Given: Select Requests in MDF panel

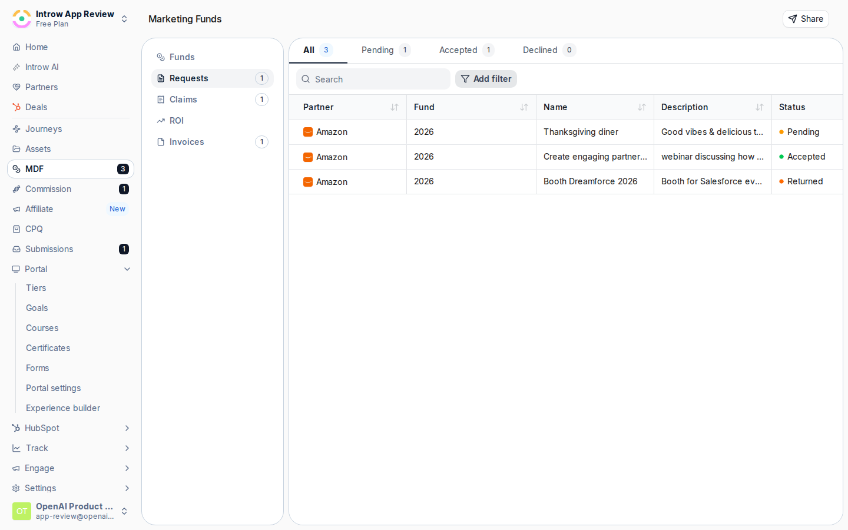Looking at the screenshot, I should (x=213, y=78).
